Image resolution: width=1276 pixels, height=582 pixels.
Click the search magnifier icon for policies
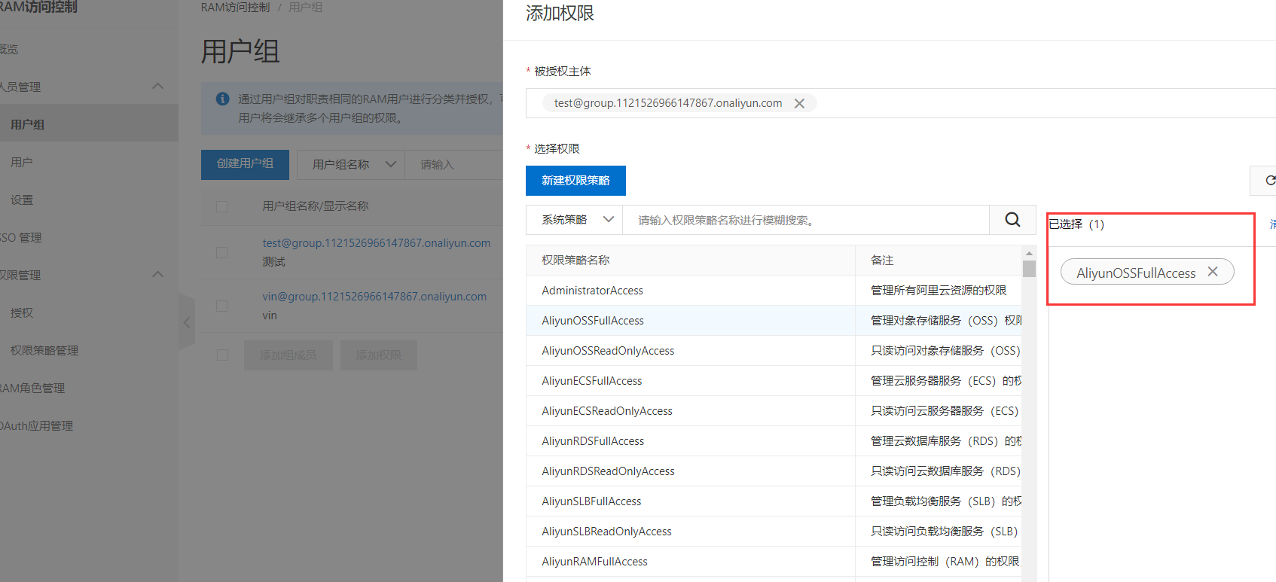coord(1012,220)
